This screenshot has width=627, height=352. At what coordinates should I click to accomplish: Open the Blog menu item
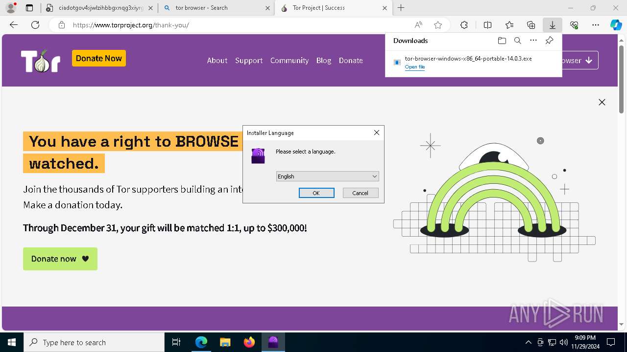pos(324,61)
